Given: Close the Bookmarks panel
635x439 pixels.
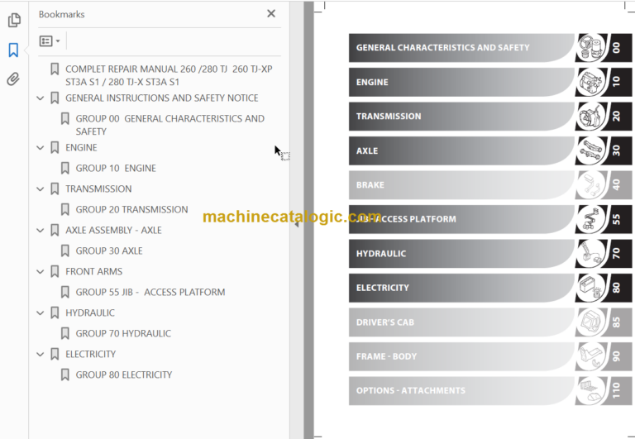Looking at the screenshot, I should (271, 14).
